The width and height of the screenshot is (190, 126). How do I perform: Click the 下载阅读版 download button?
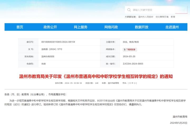pos(130,50)
